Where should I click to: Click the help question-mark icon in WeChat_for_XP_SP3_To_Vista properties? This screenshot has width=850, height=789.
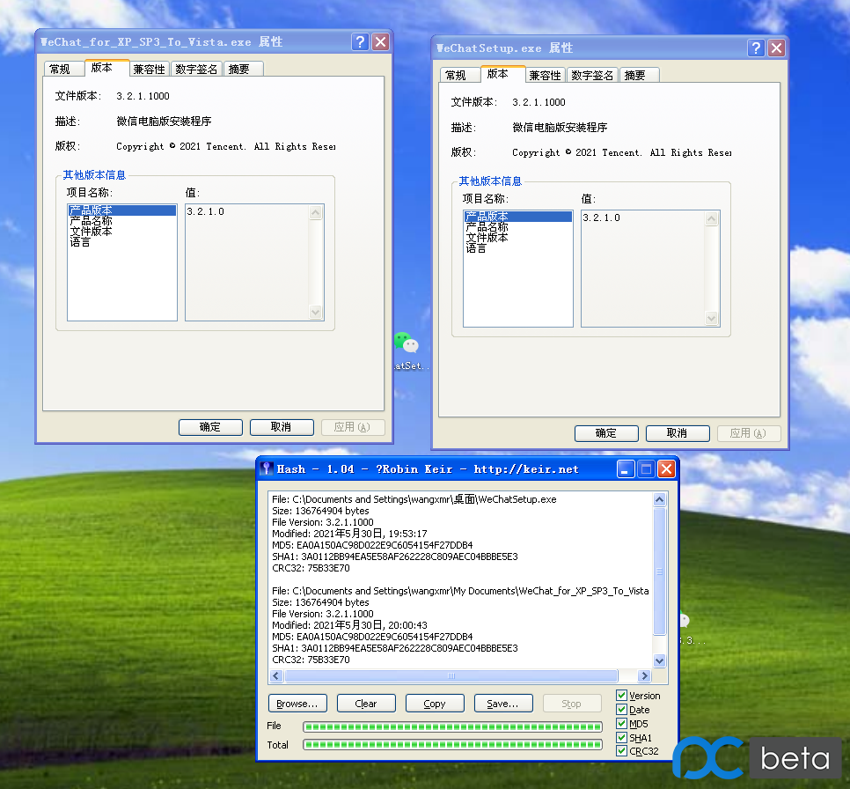point(360,41)
